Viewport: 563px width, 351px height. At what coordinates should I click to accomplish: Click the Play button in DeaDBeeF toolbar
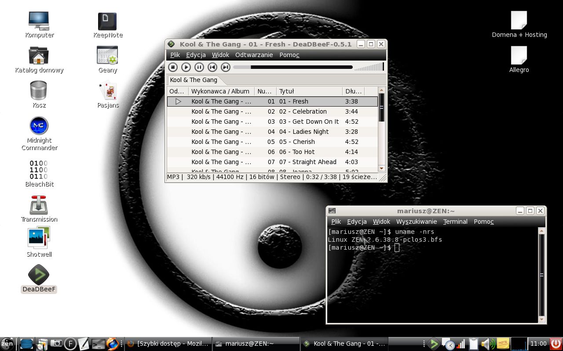pos(186,67)
